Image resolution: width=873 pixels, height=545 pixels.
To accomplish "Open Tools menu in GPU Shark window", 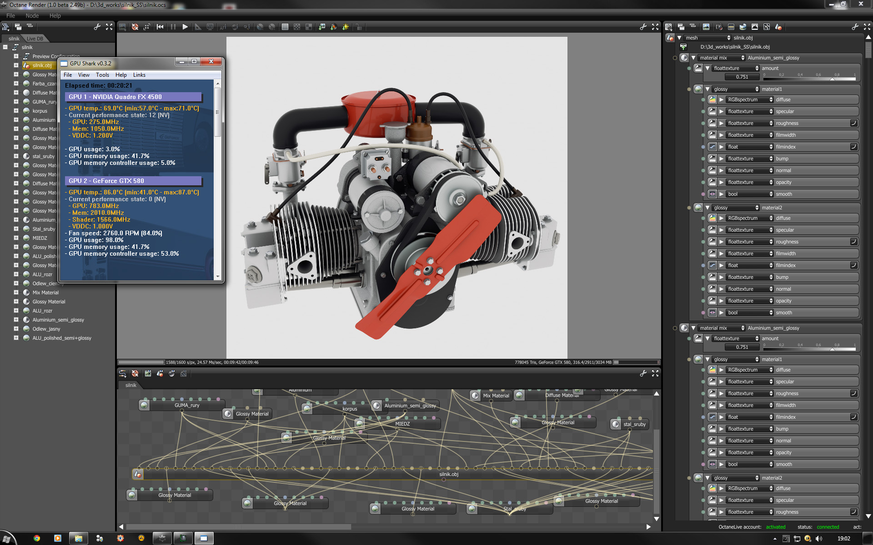I will (102, 75).
